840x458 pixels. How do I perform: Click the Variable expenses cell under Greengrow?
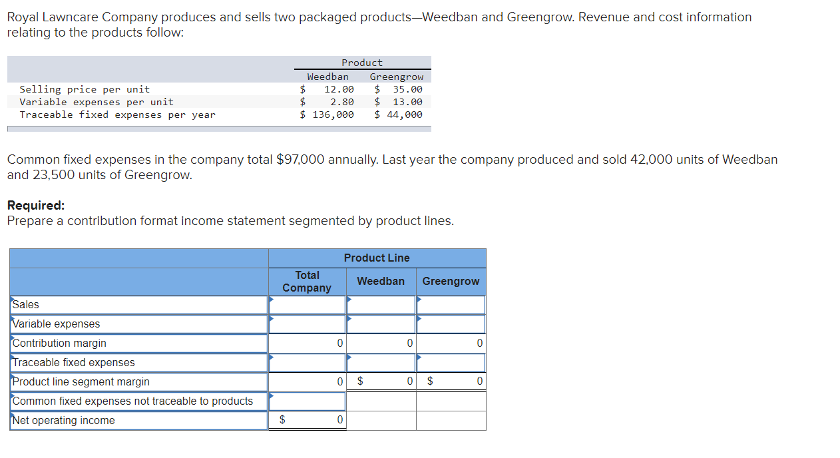pos(451,324)
